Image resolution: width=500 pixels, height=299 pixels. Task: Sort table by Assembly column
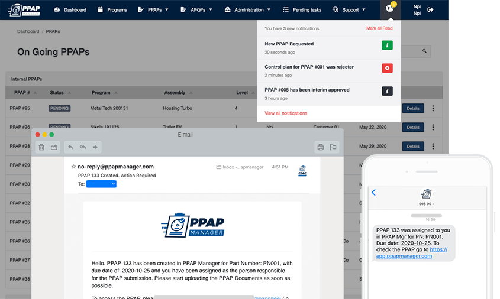point(178,93)
